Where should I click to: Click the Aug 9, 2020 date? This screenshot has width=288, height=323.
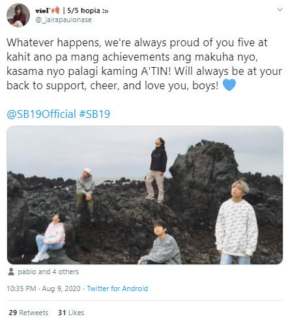(x=61, y=288)
